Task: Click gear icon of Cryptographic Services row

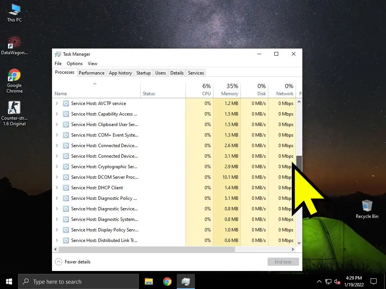Action: pyautogui.click(x=66, y=167)
